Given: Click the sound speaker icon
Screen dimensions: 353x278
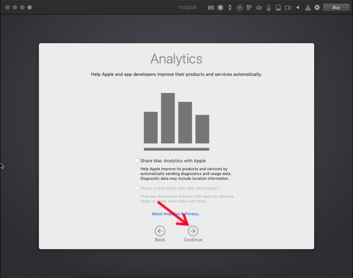Looking at the screenshot, I should (x=259, y=7).
